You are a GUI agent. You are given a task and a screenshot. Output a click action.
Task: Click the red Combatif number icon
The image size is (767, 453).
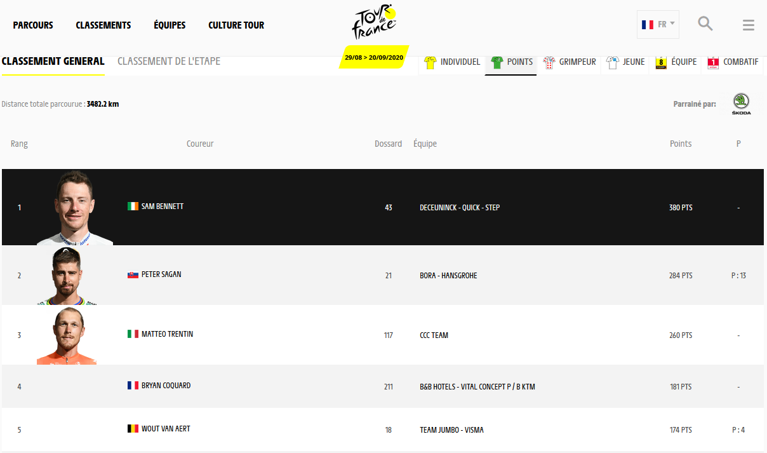713,62
